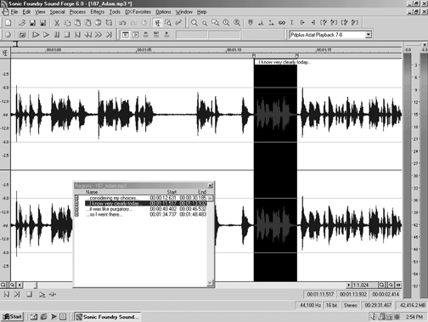Open the View menu
This screenshot has width=428, height=322.
point(40,12)
